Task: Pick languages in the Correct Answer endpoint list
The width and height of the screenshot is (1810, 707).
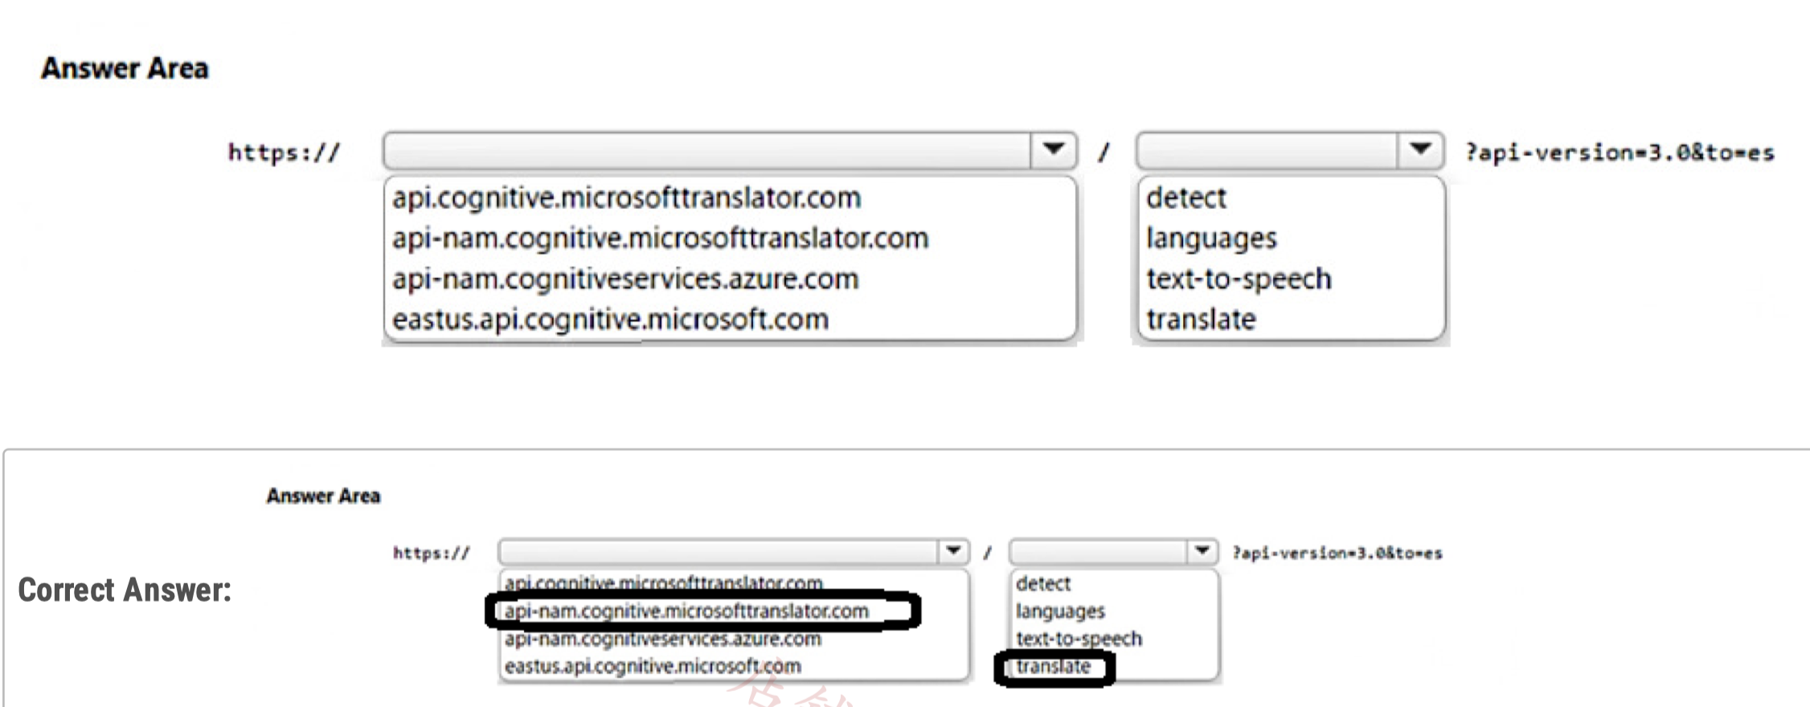Action: [1060, 611]
